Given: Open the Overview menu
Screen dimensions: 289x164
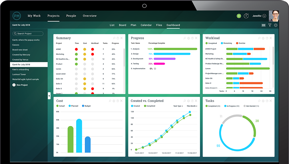Looking at the screenshot, I should click(x=90, y=16).
